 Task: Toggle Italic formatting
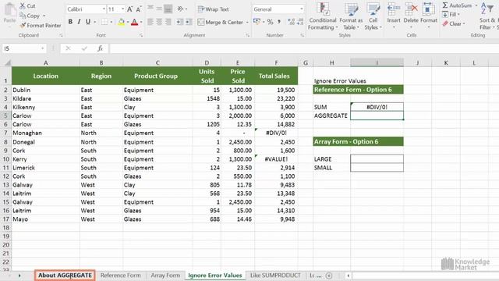(x=79, y=22)
